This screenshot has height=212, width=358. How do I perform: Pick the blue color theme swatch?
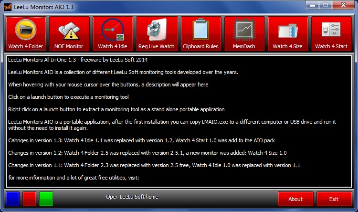click(x=12, y=199)
